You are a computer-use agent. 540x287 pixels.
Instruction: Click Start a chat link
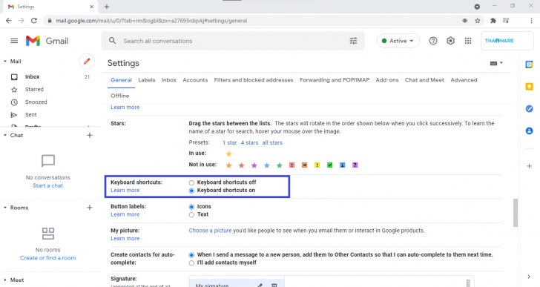(48, 185)
